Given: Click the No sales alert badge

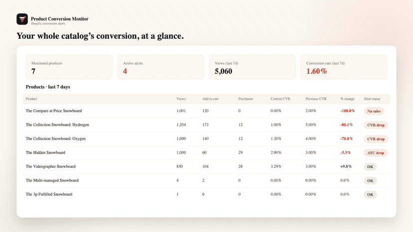Looking at the screenshot, I should pyautogui.click(x=374, y=111).
